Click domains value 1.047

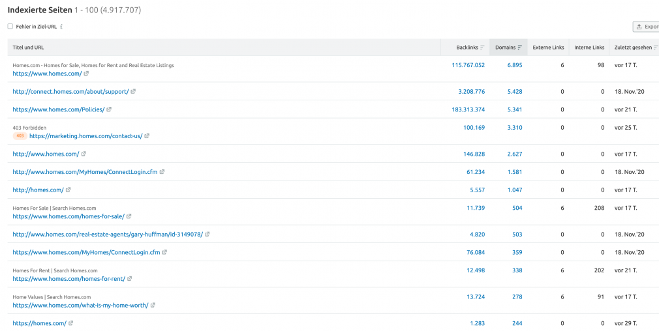click(x=515, y=190)
